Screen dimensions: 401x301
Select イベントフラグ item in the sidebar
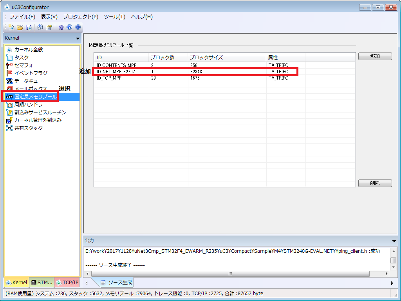pos(31,73)
